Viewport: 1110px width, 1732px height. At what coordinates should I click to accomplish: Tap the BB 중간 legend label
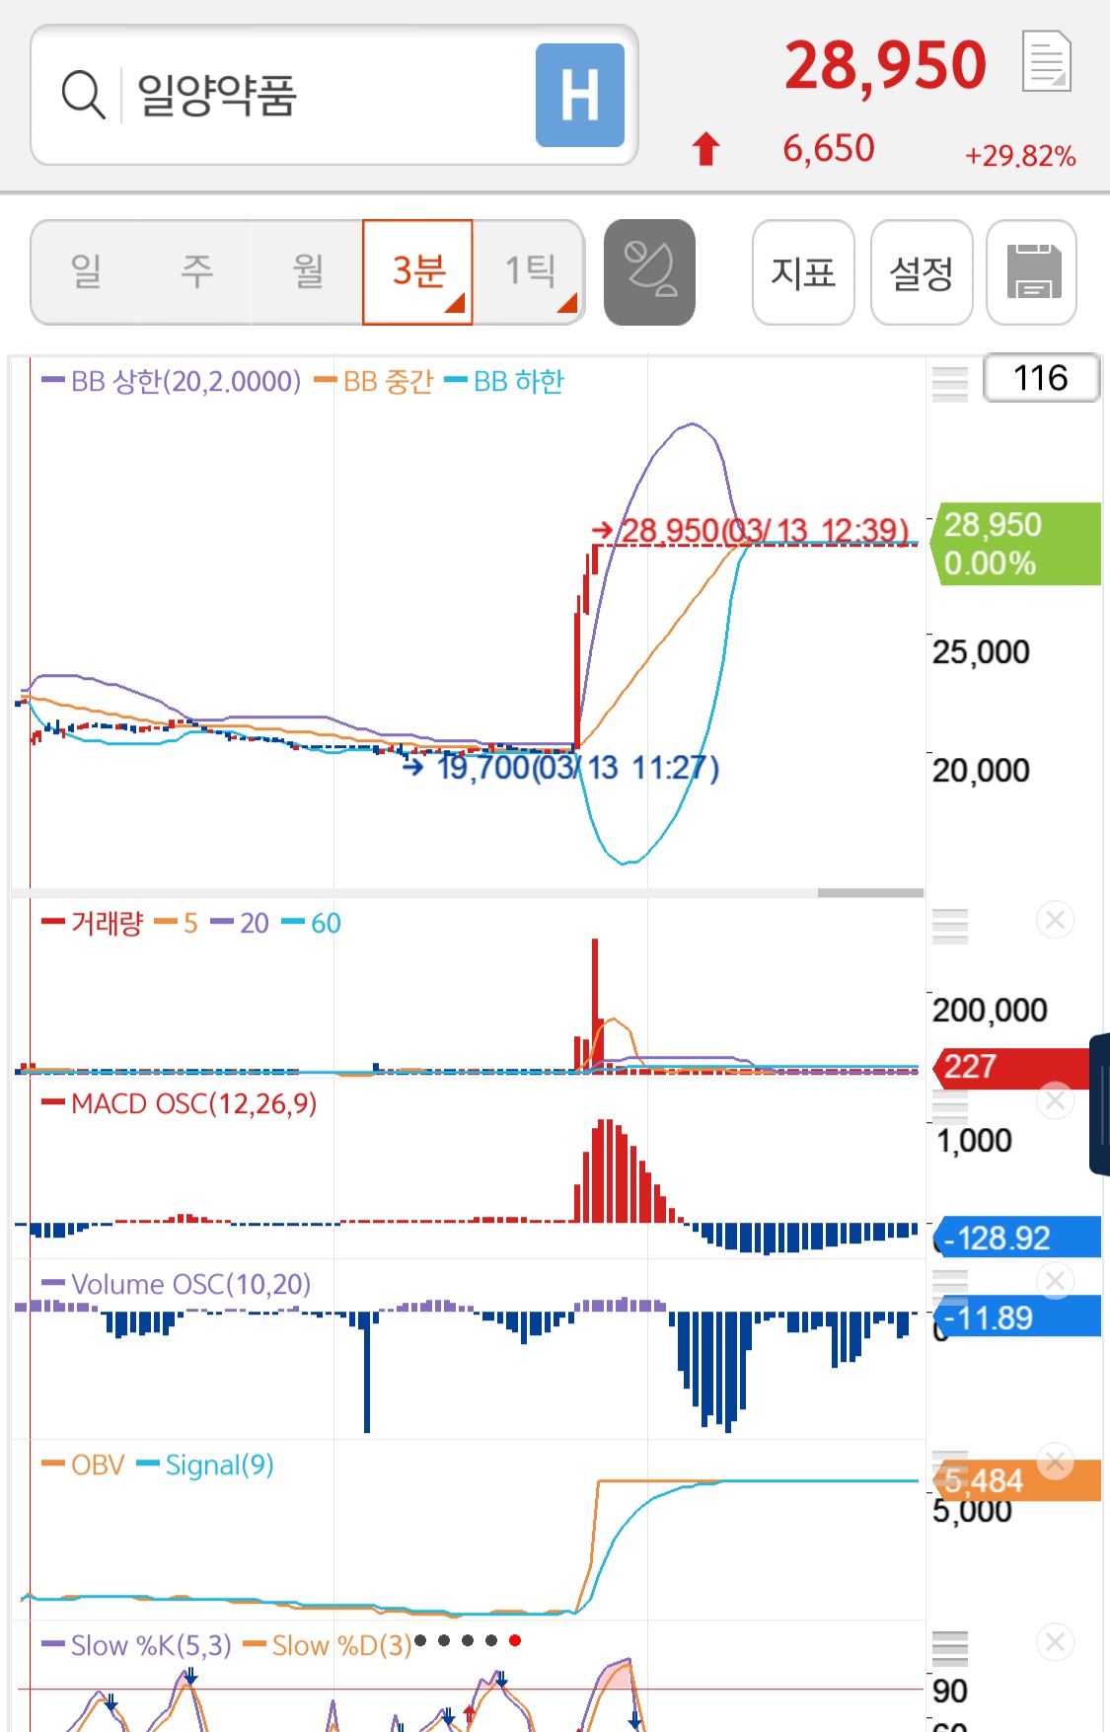tap(375, 382)
